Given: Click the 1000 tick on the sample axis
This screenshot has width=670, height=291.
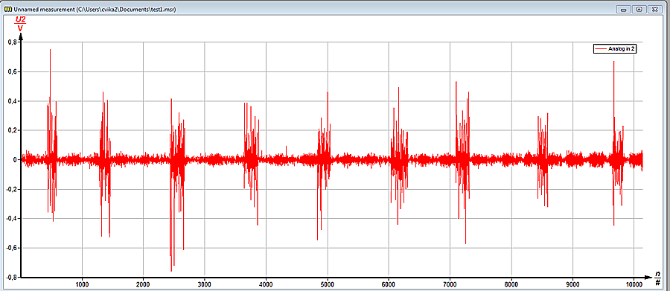Looking at the screenshot, I should (x=82, y=284).
